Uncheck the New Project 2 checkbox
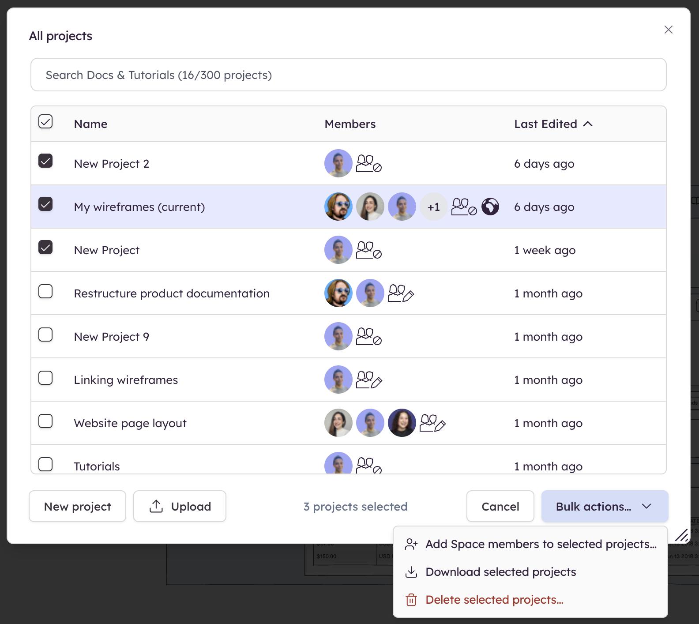Viewport: 699px width, 624px height. tap(45, 161)
